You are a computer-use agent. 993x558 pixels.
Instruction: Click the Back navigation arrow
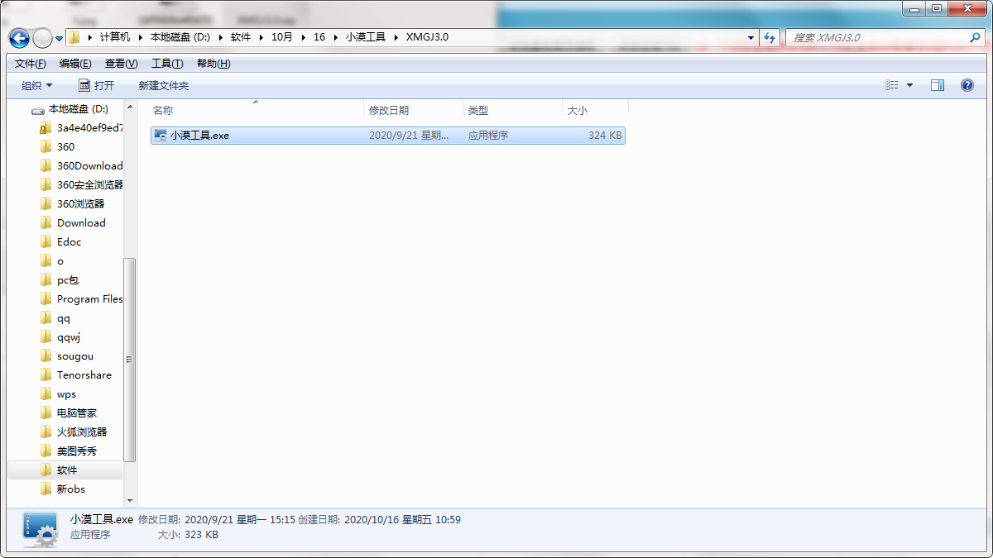19,38
